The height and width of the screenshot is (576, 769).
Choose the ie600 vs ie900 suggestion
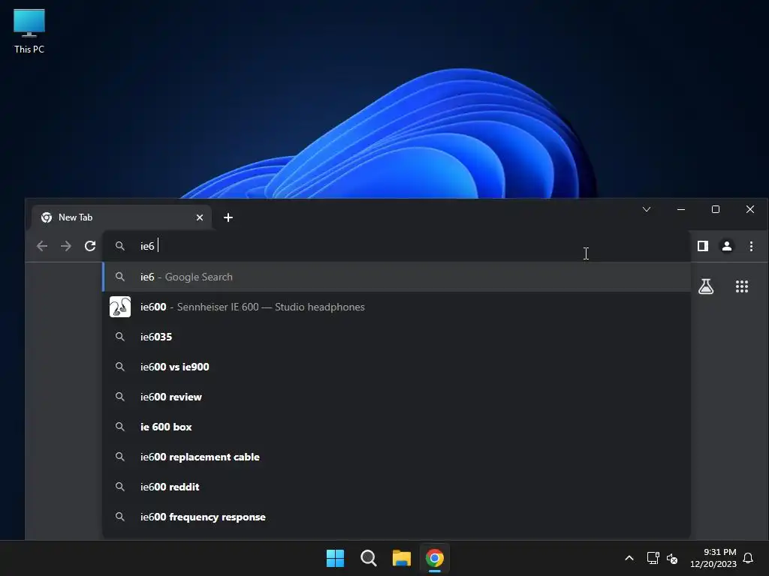point(397,367)
